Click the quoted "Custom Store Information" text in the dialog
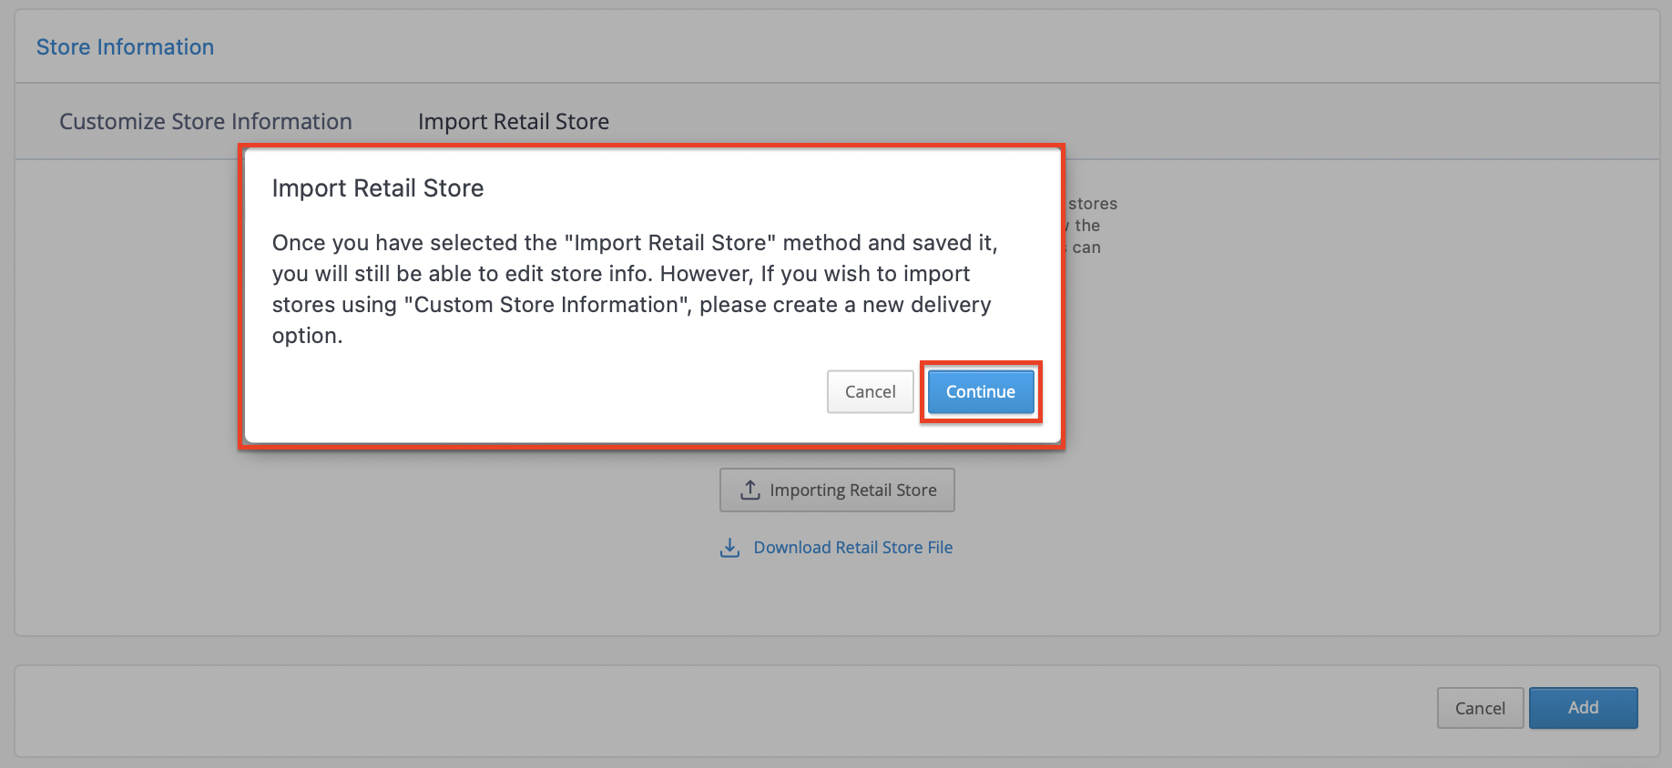 [x=547, y=305]
